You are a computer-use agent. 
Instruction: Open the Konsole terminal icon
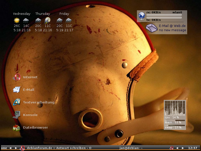tap(17, 115)
